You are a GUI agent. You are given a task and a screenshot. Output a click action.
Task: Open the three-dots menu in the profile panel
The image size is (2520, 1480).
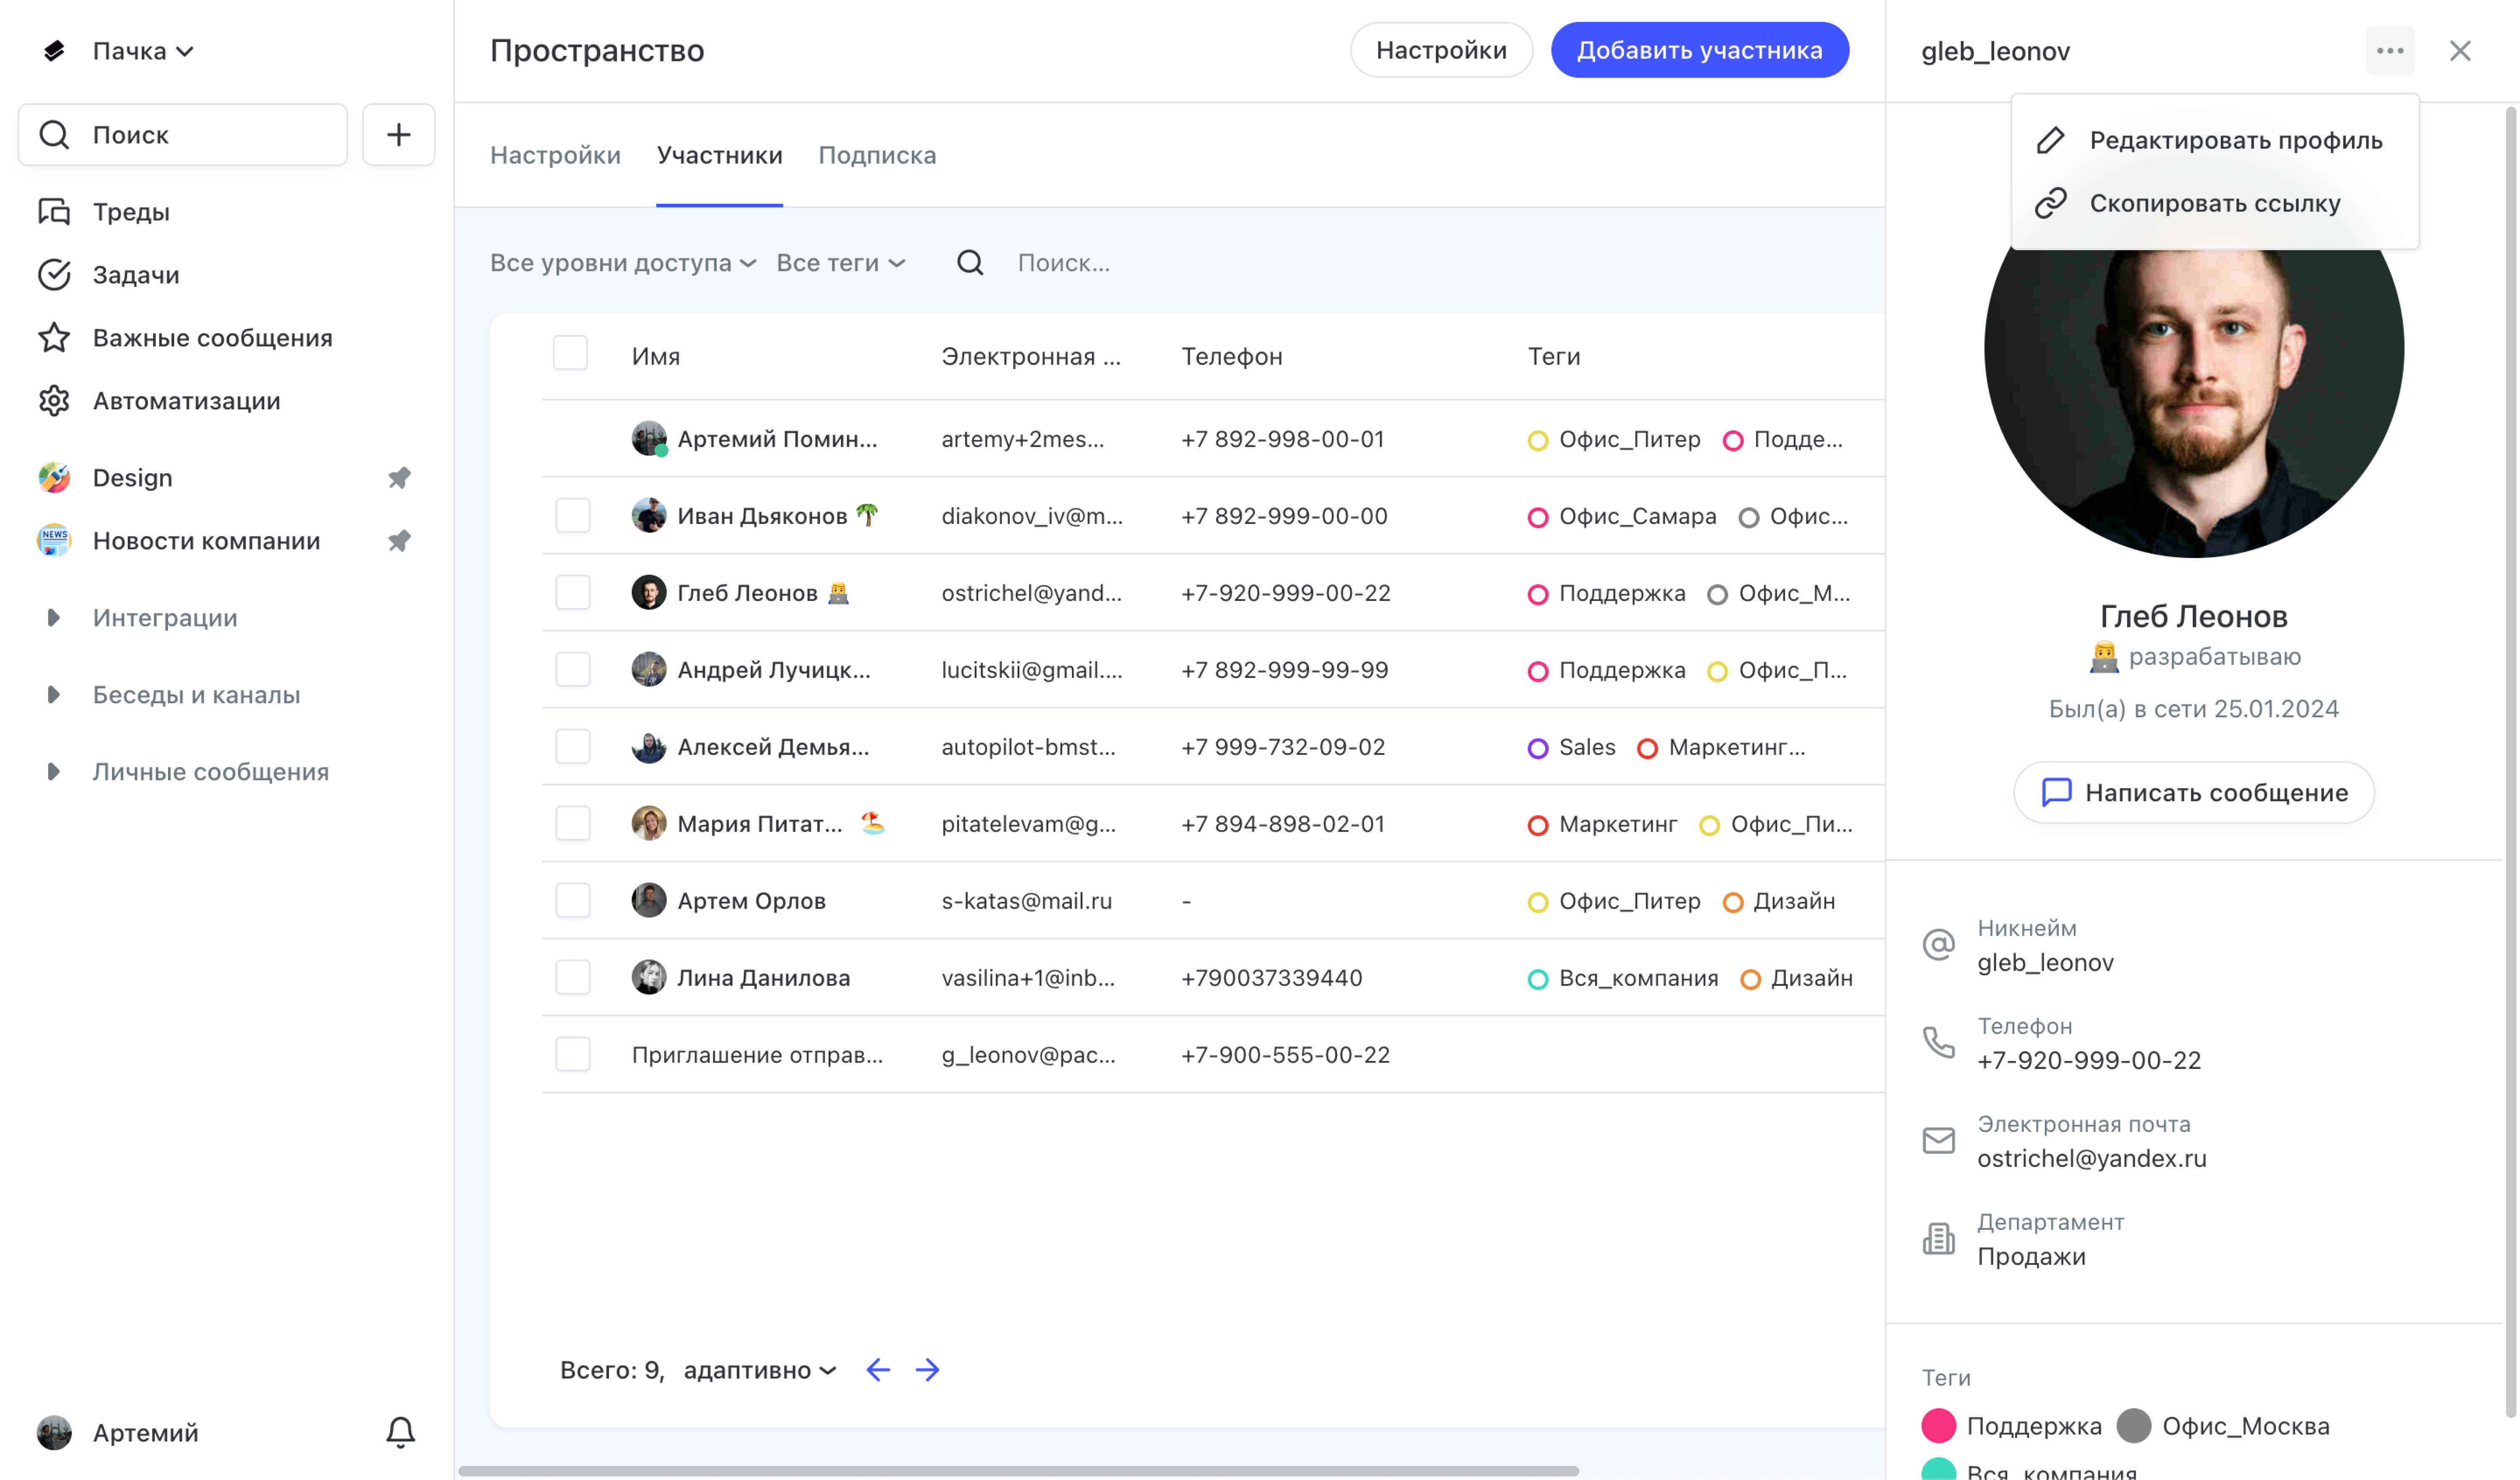(2390, 51)
